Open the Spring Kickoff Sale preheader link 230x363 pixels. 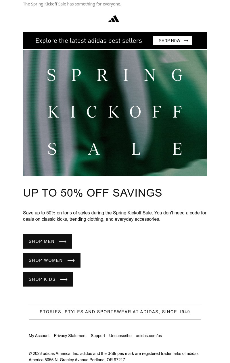72,4
